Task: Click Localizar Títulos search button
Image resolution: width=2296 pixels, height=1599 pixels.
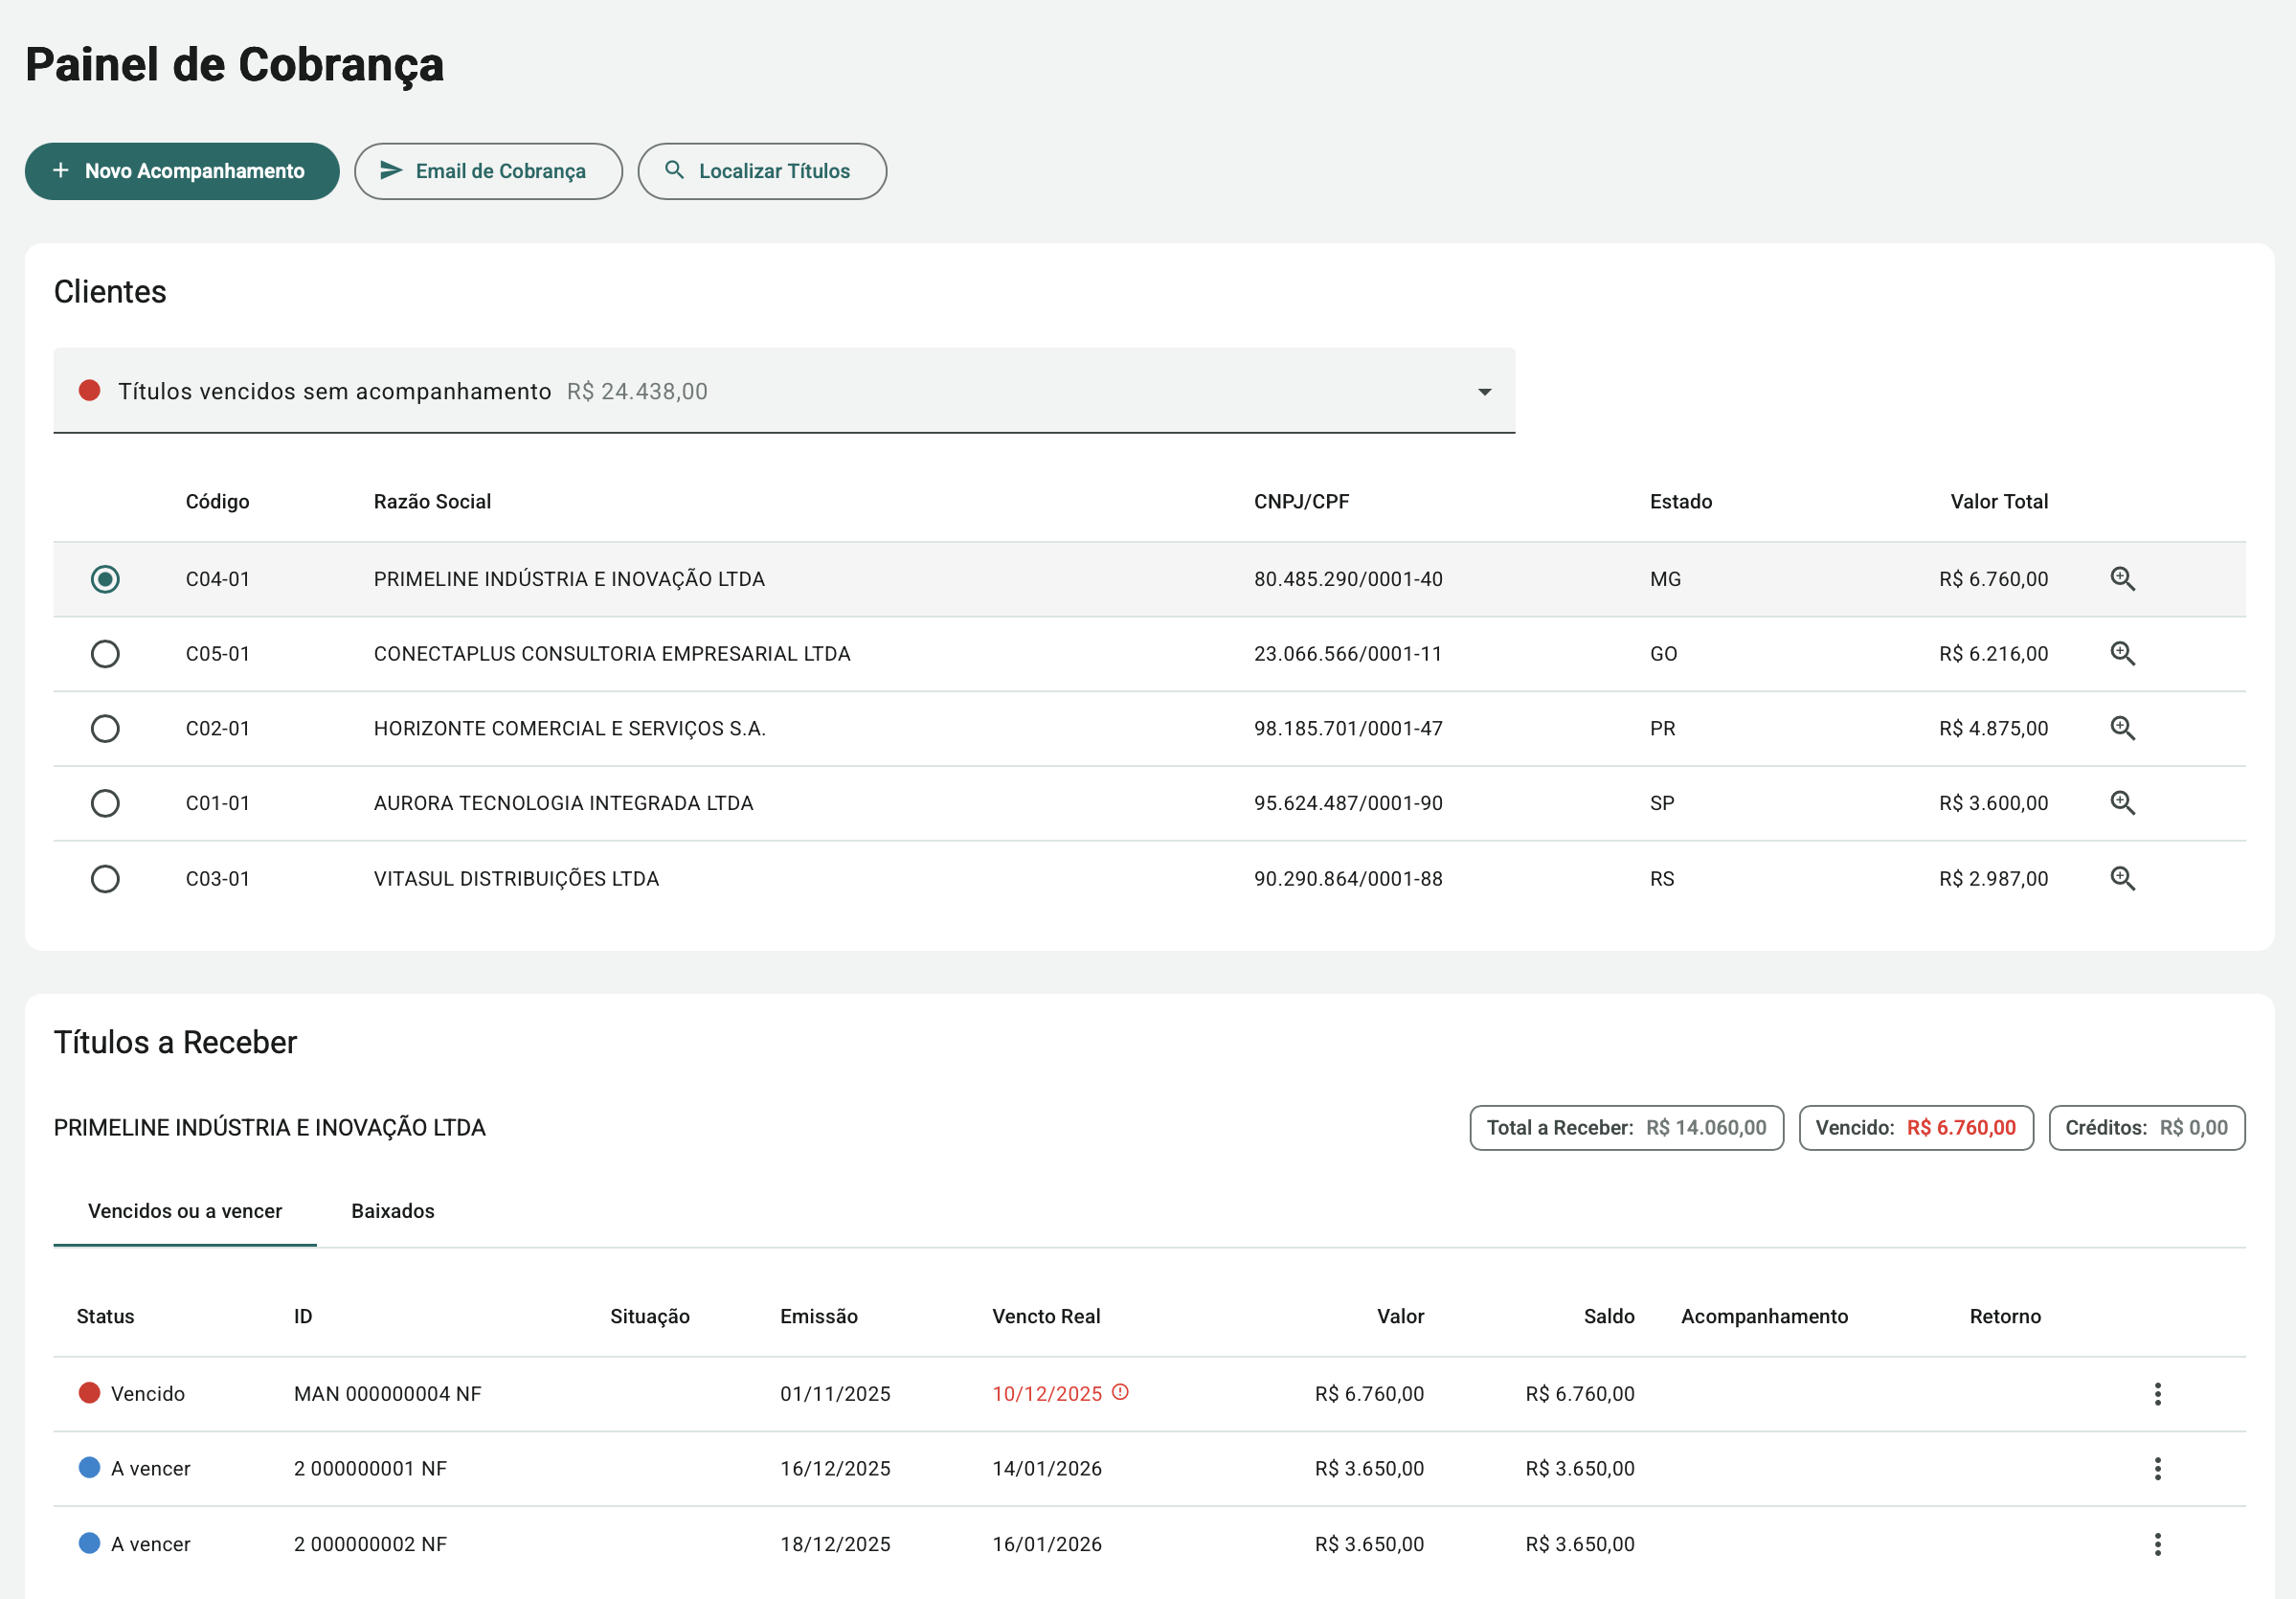Action: click(x=761, y=171)
